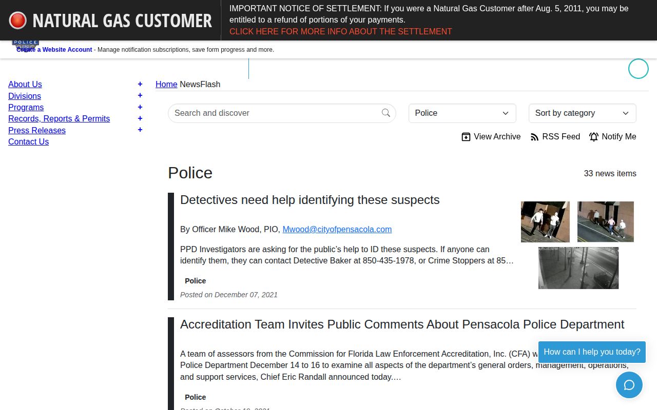
Task: Click the red circle Natural Gas Customer icon
Action: [x=17, y=20]
